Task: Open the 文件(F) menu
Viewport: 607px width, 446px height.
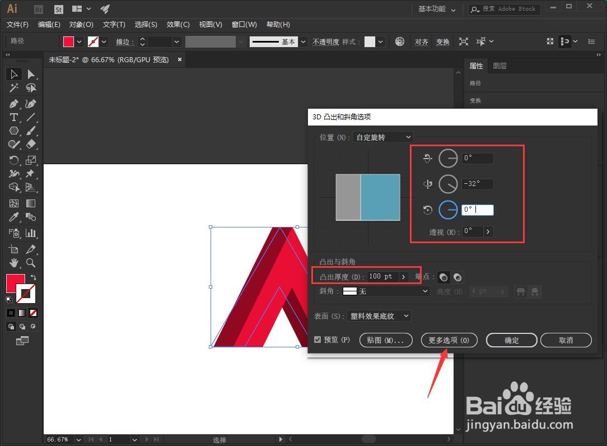Action: coord(17,25)
